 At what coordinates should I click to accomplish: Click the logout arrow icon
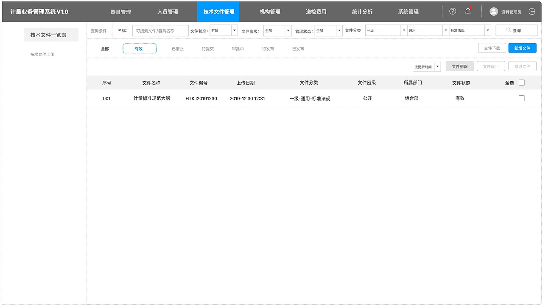tap(532, 11)
